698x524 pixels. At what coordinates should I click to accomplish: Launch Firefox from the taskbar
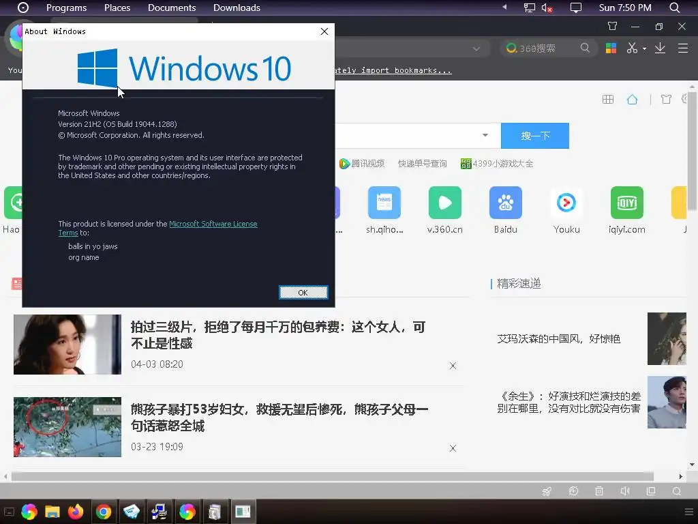click(76, 512)
